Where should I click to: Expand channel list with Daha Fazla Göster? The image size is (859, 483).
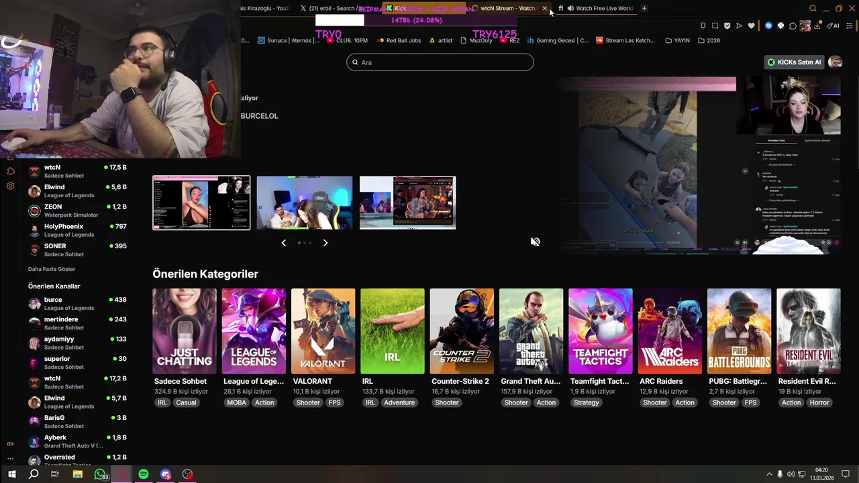pos(52,269)
